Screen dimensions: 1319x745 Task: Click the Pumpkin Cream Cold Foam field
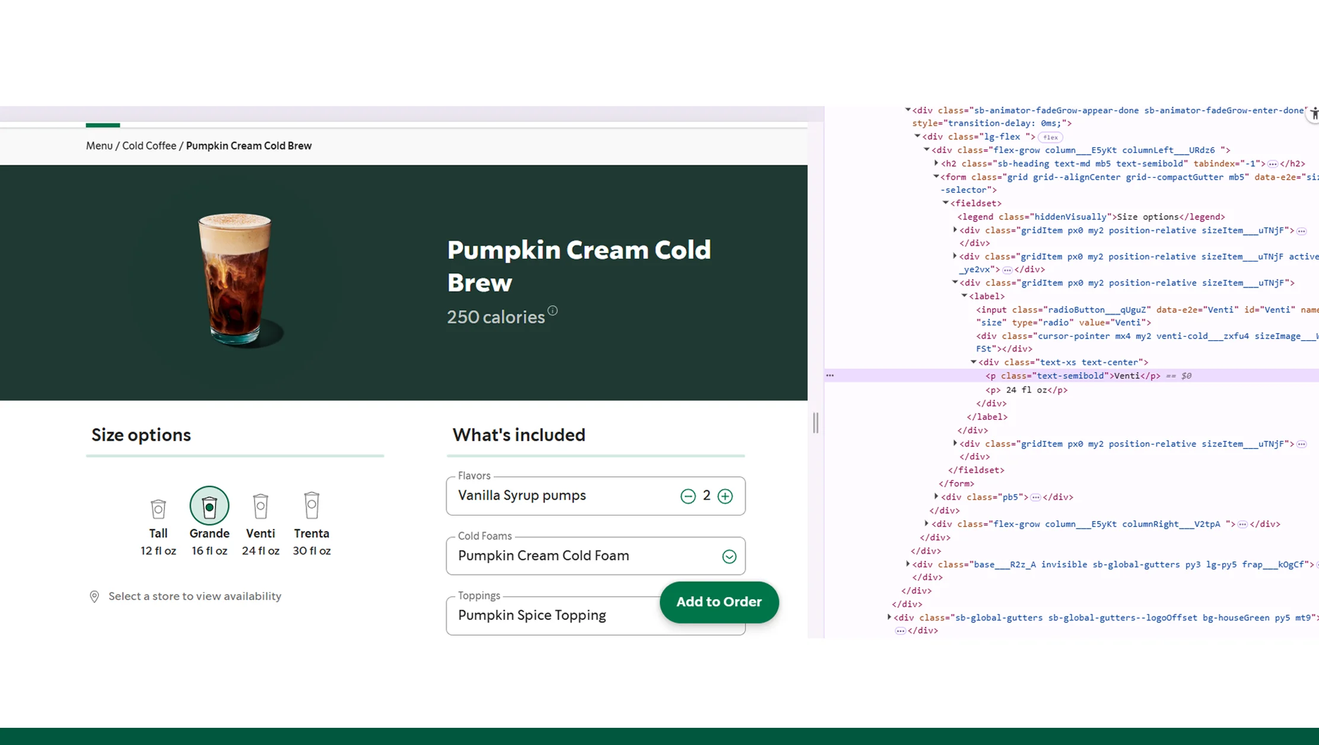(596, 556)
